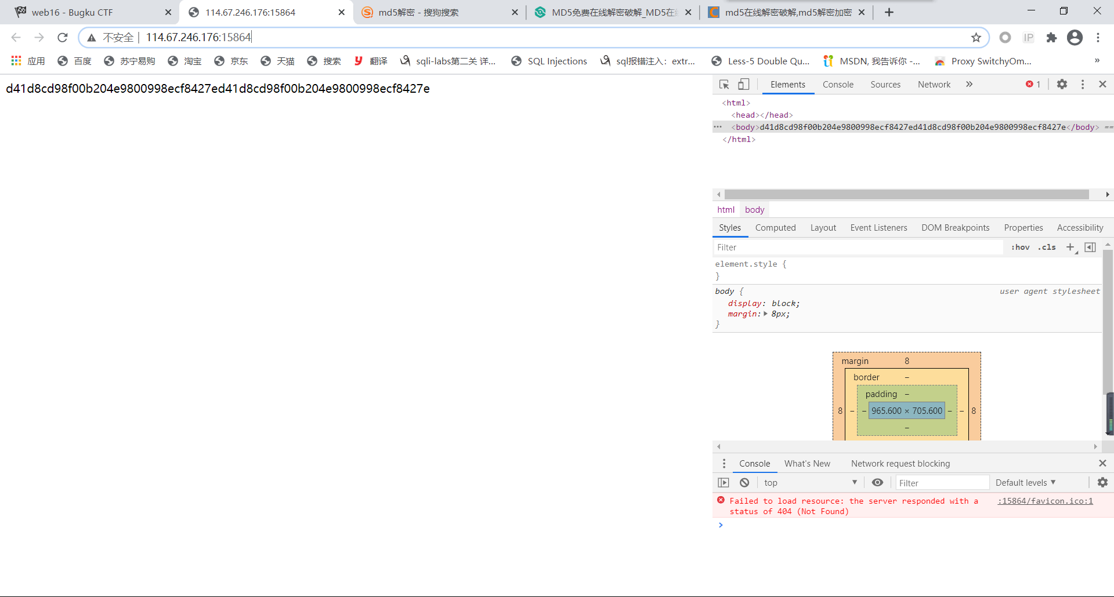This screenshot has height=597, width=1114.
Task: Create live expression with eye icon
Action: [878, 483]
